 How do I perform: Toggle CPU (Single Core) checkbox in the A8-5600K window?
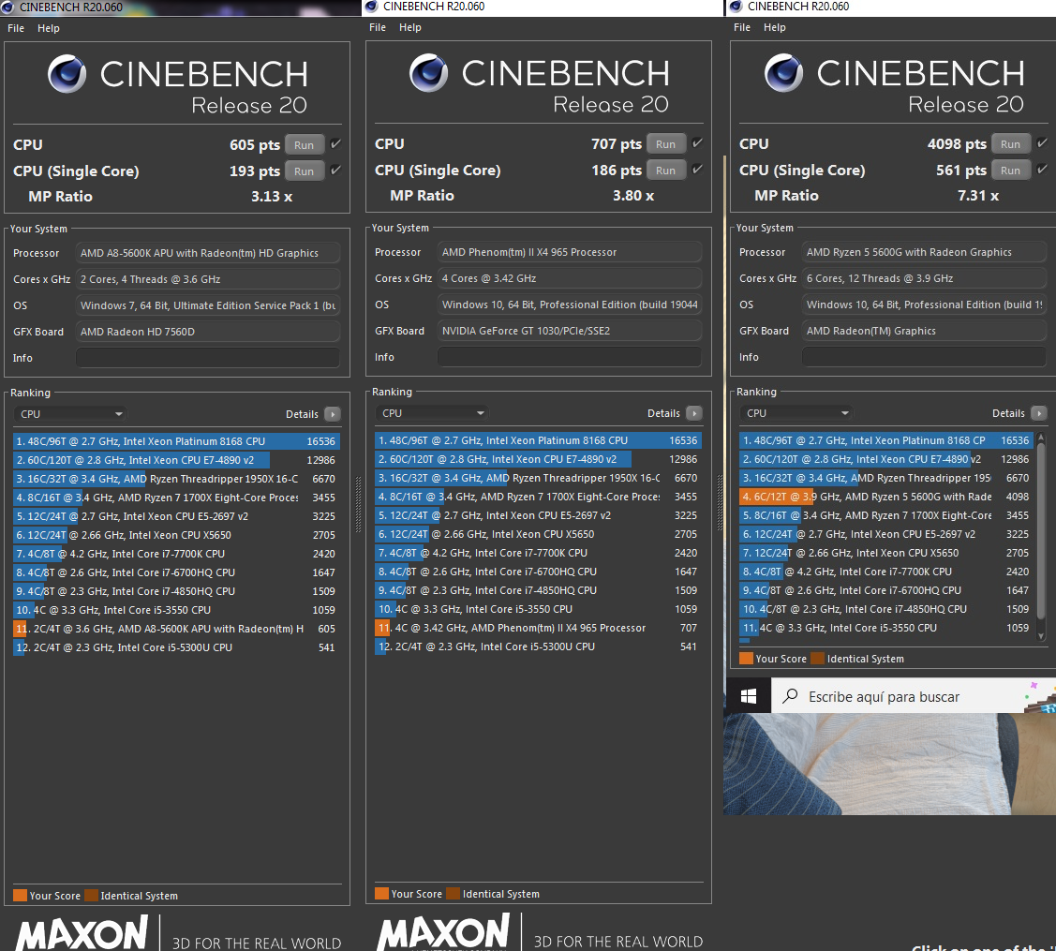[335, 171]
